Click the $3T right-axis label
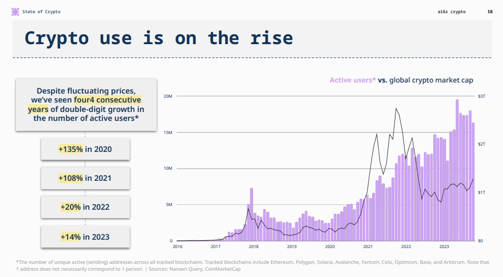This screenshot has height=277, width=503. point(481,96)
